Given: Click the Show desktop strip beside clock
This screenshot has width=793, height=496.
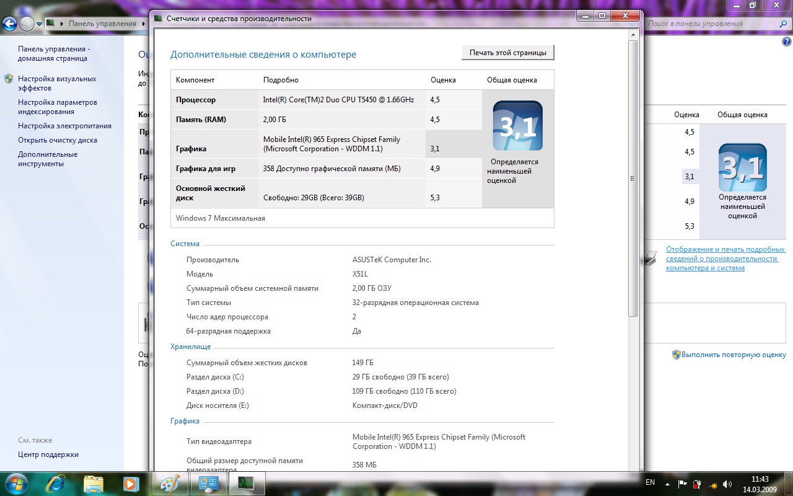Looking at the screenshot, I should point(788,484).
